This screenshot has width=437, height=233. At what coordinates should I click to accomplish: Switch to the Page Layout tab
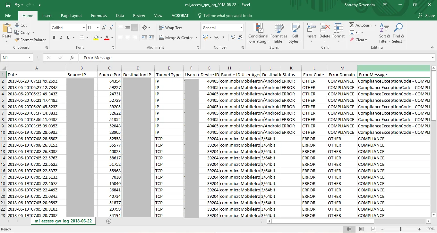pos(71,15)
